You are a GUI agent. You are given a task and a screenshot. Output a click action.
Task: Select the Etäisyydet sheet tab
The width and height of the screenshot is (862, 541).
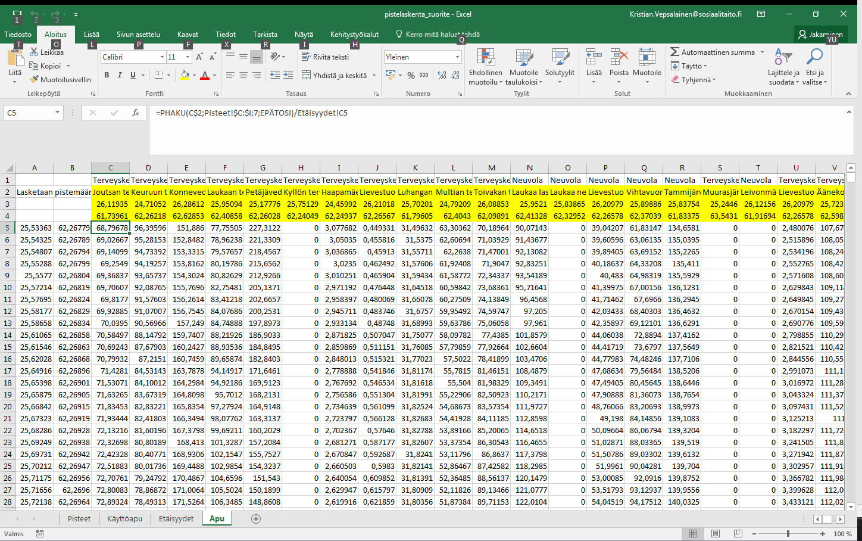(176, 518)
